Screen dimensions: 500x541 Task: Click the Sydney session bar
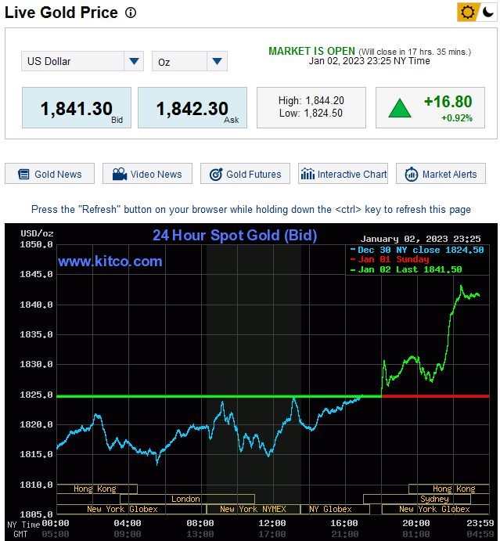pos(417,499)
